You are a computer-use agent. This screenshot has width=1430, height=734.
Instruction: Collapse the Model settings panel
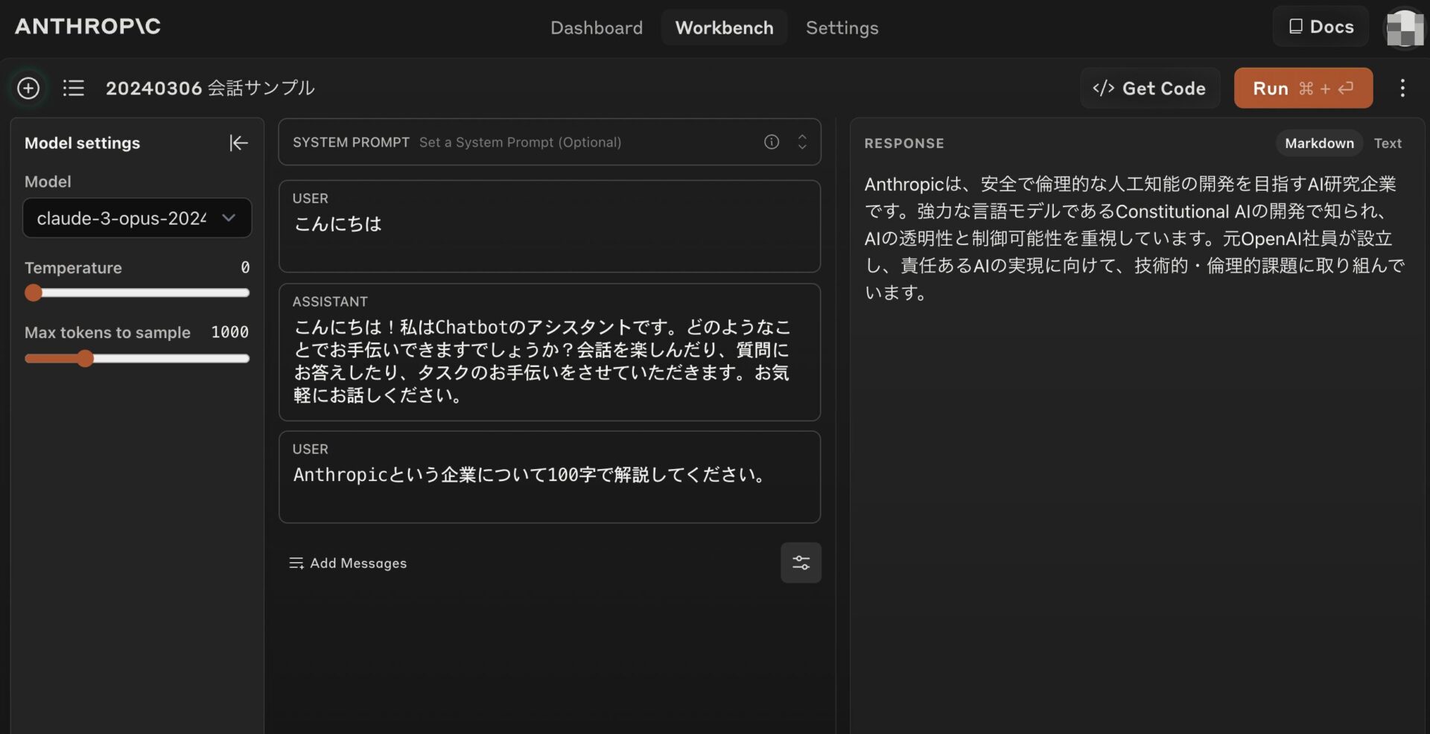tap(238, 143)
